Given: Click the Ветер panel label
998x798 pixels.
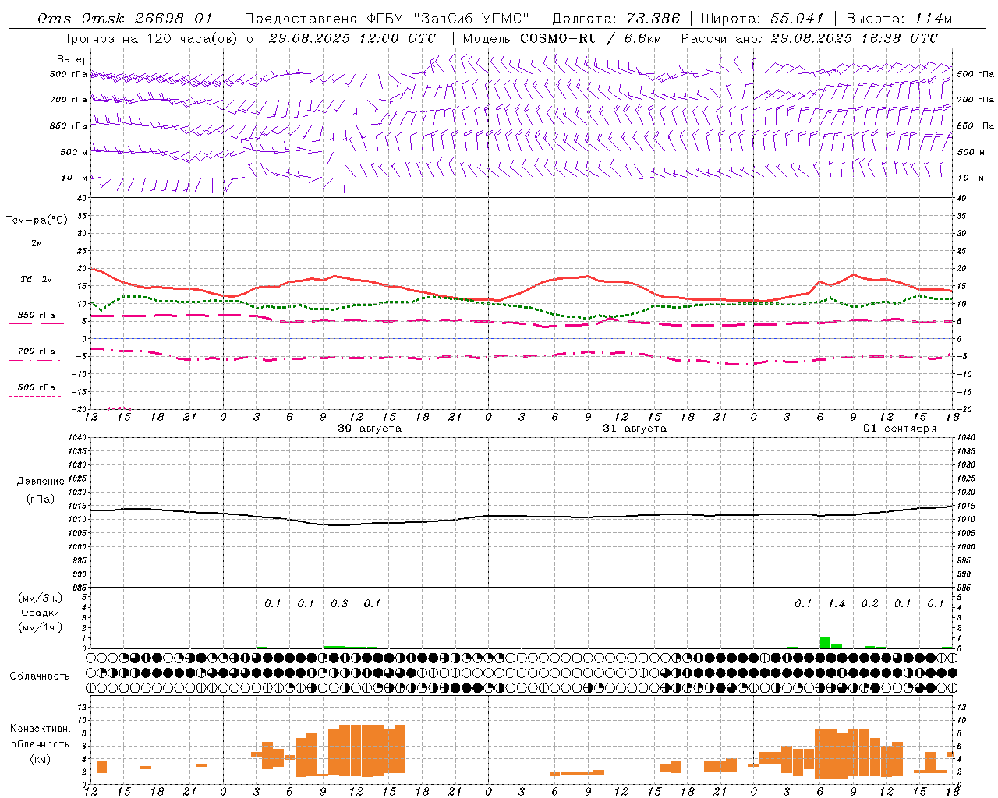Looking at the screenshot, I should [73, 59].
